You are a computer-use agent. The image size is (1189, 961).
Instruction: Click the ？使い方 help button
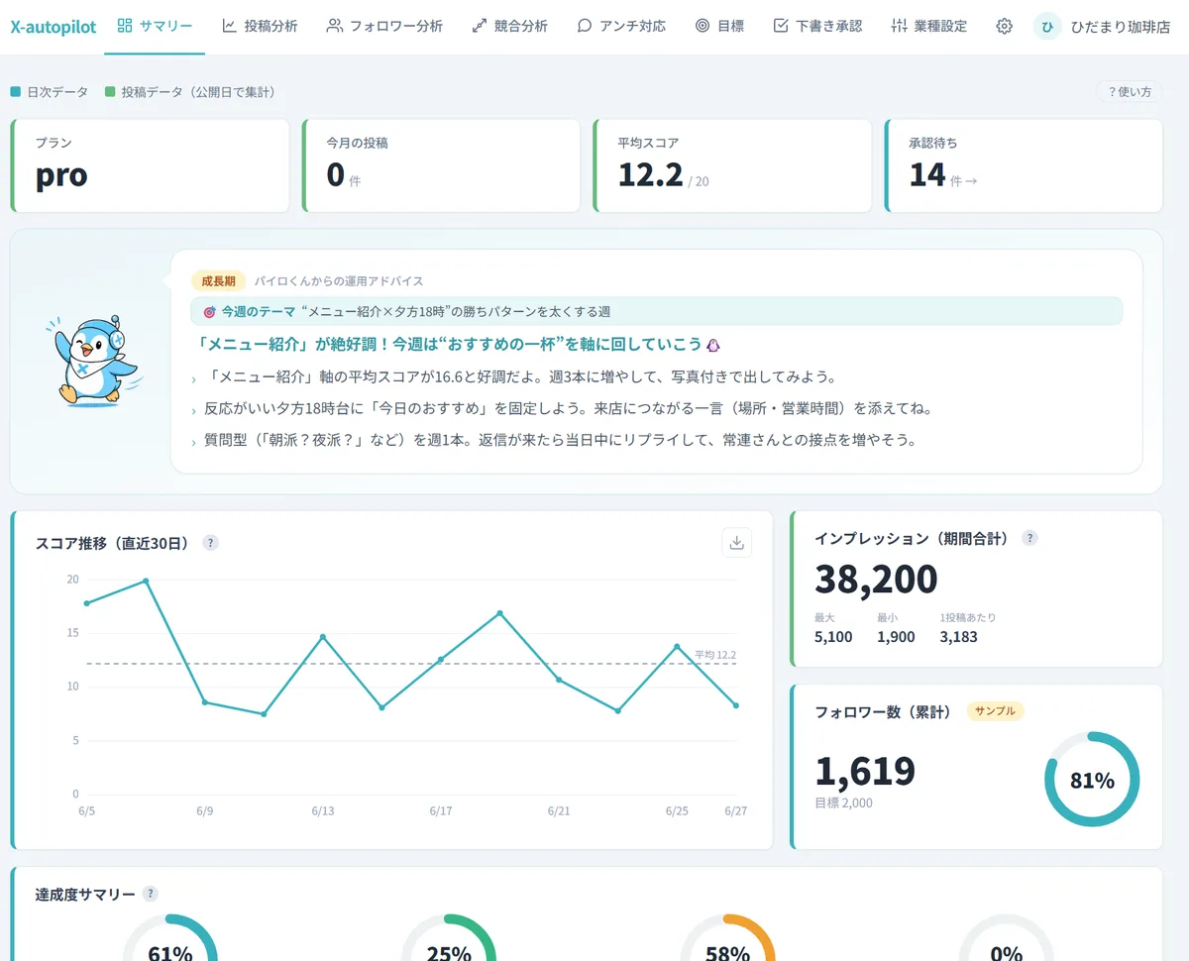coord(1129,92)
